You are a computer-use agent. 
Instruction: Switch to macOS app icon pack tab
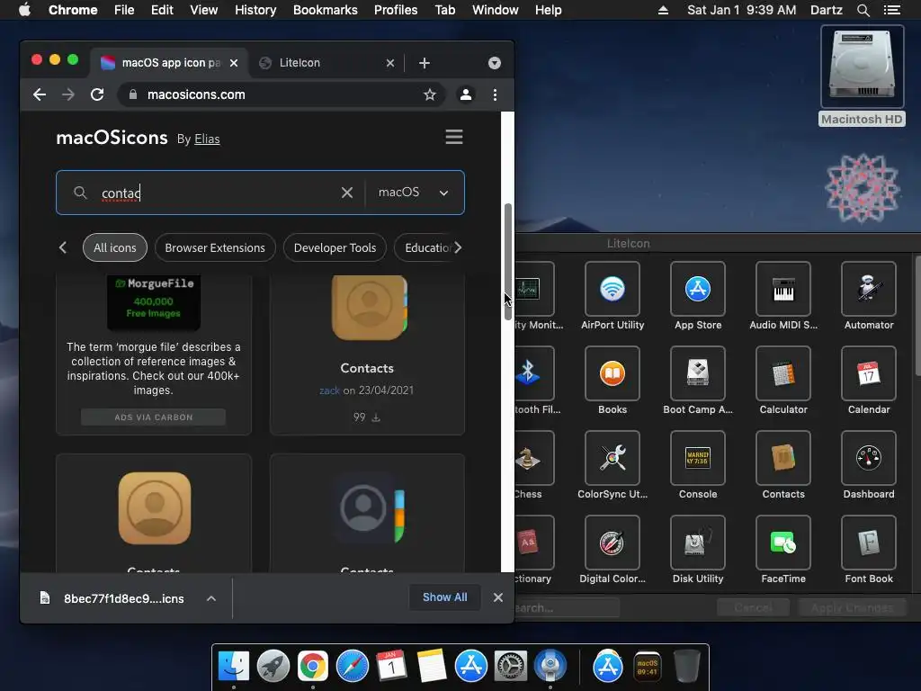click(168, 63)
